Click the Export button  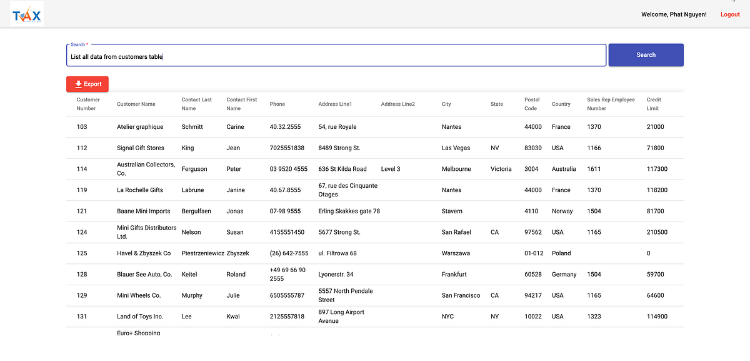87,84
